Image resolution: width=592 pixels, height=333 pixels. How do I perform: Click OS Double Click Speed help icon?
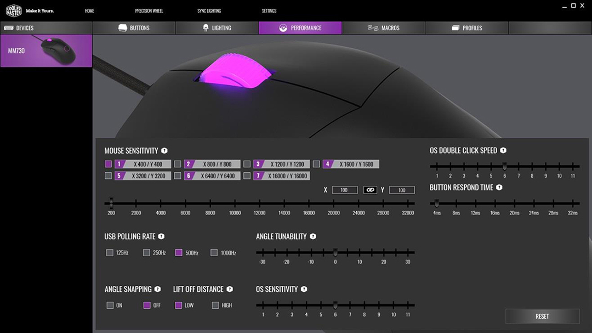503,150
